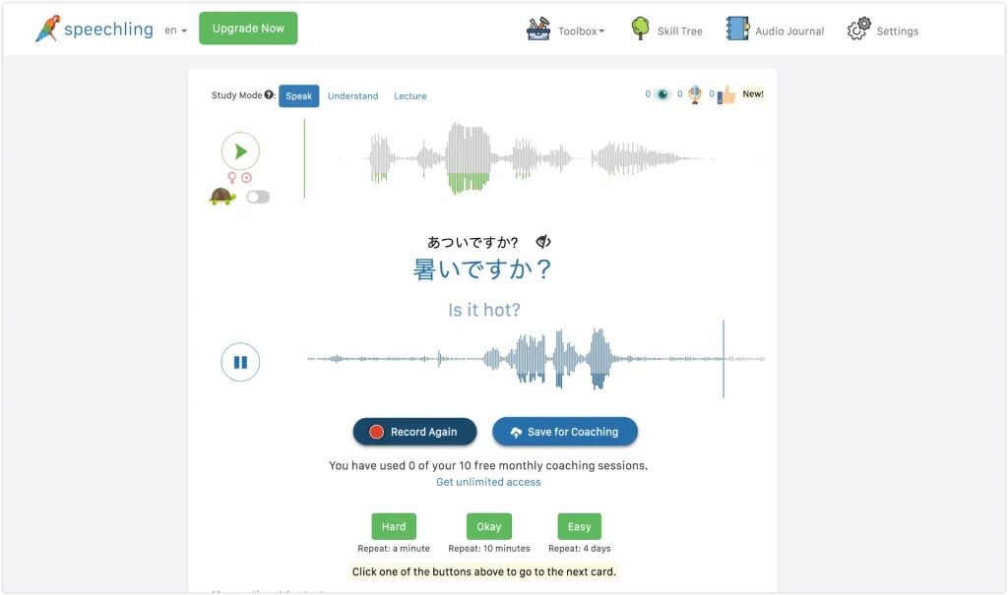The width and height of the screenshot is (1008, 595).
Task: Click the New! badge
Action: click(x=753, y=93)
